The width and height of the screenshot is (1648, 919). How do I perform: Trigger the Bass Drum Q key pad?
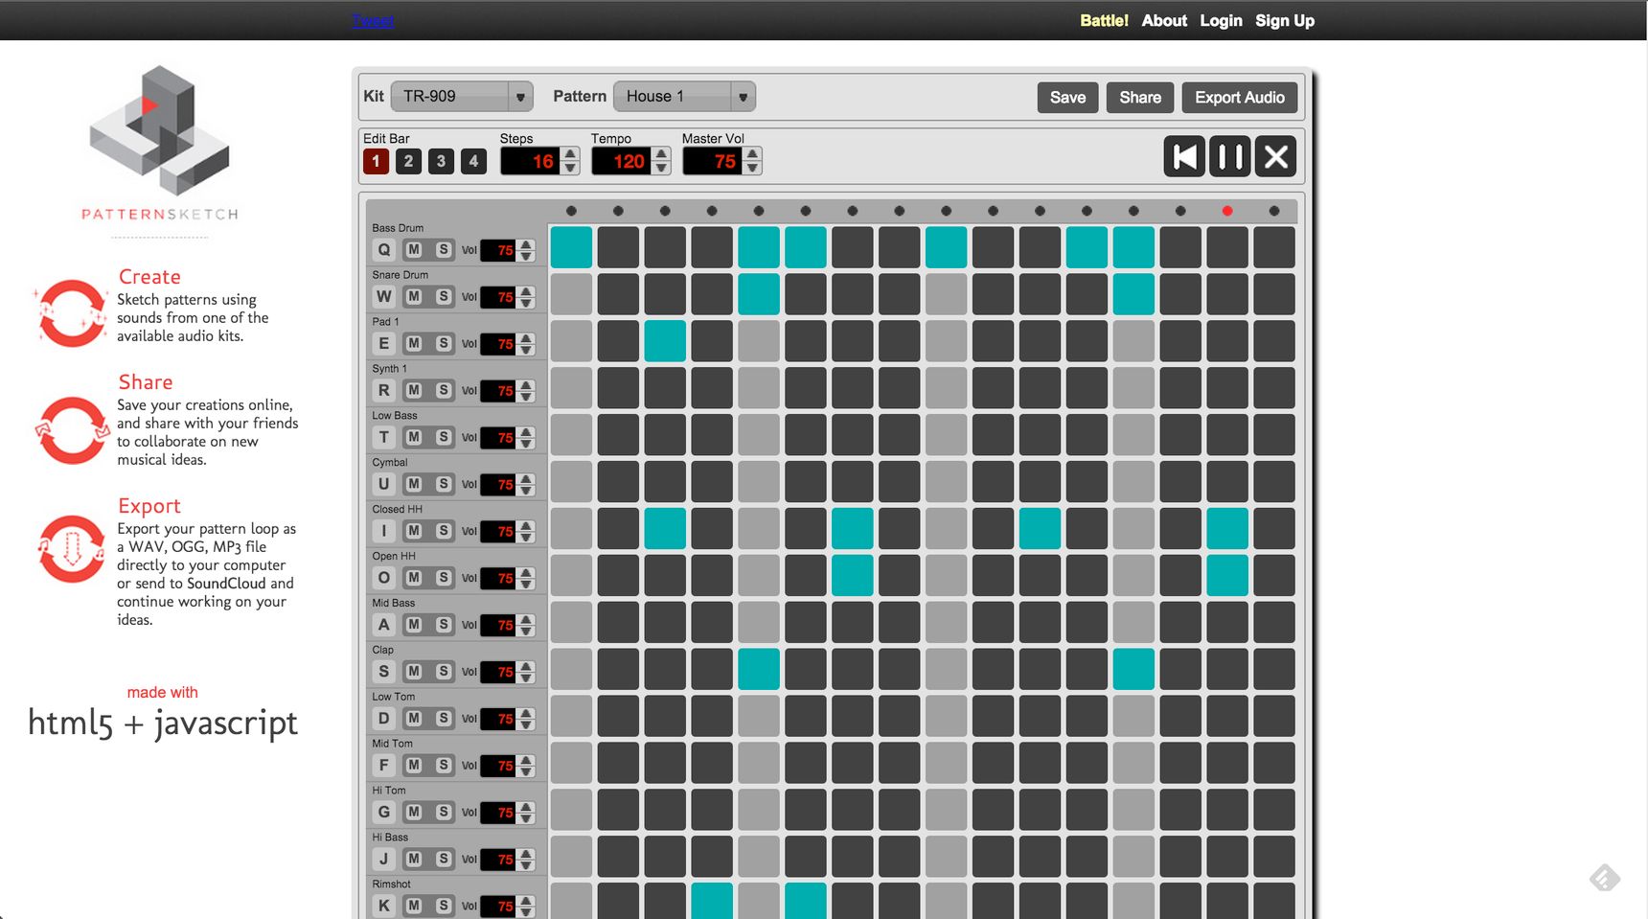pos(384,250)
